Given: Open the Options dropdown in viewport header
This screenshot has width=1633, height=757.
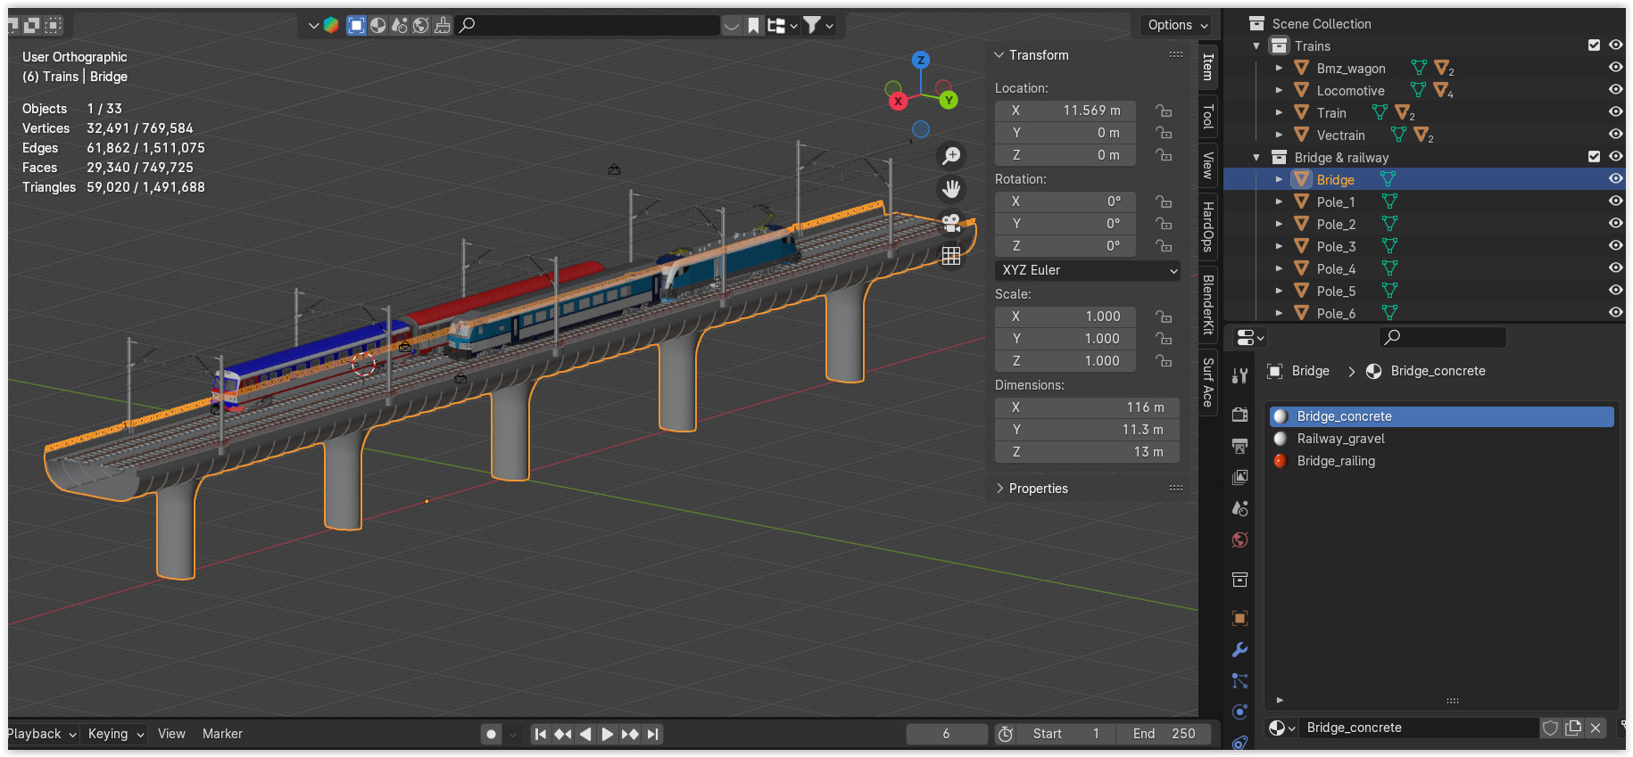Looking at the screenshot, I should pos(1177,25).
